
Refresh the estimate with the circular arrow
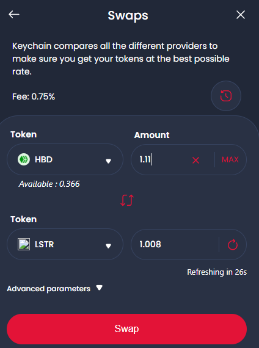(233, 245)
